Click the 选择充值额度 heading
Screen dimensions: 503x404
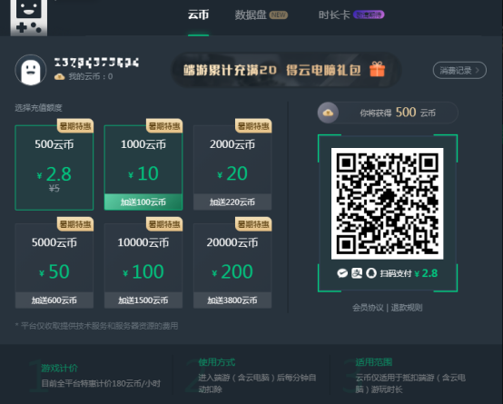38,108
